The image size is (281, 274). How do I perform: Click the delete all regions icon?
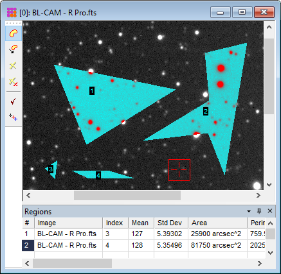click(14, 81)
